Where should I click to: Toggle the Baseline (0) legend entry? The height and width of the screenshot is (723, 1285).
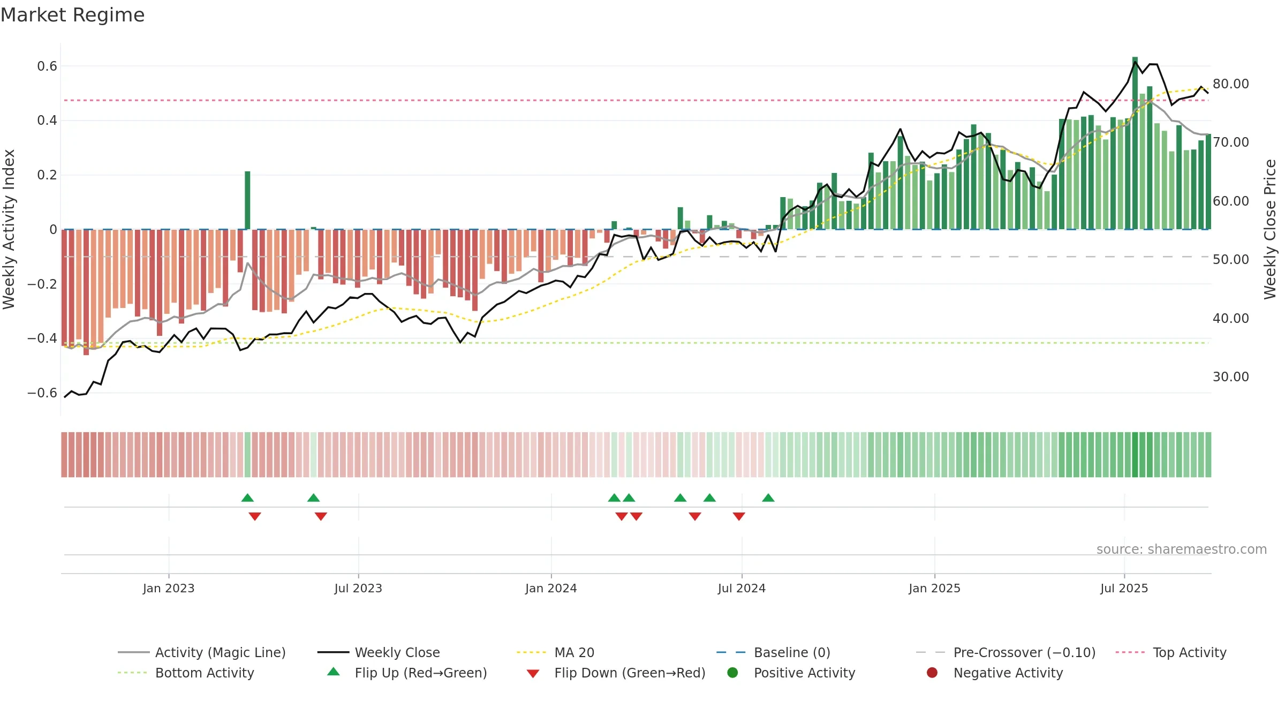point(773,652)
